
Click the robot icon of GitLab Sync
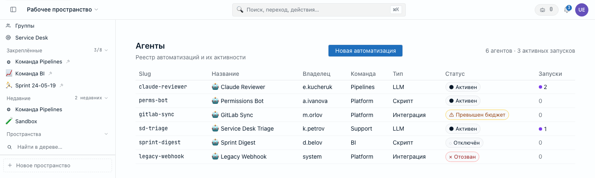click(215, 115)
